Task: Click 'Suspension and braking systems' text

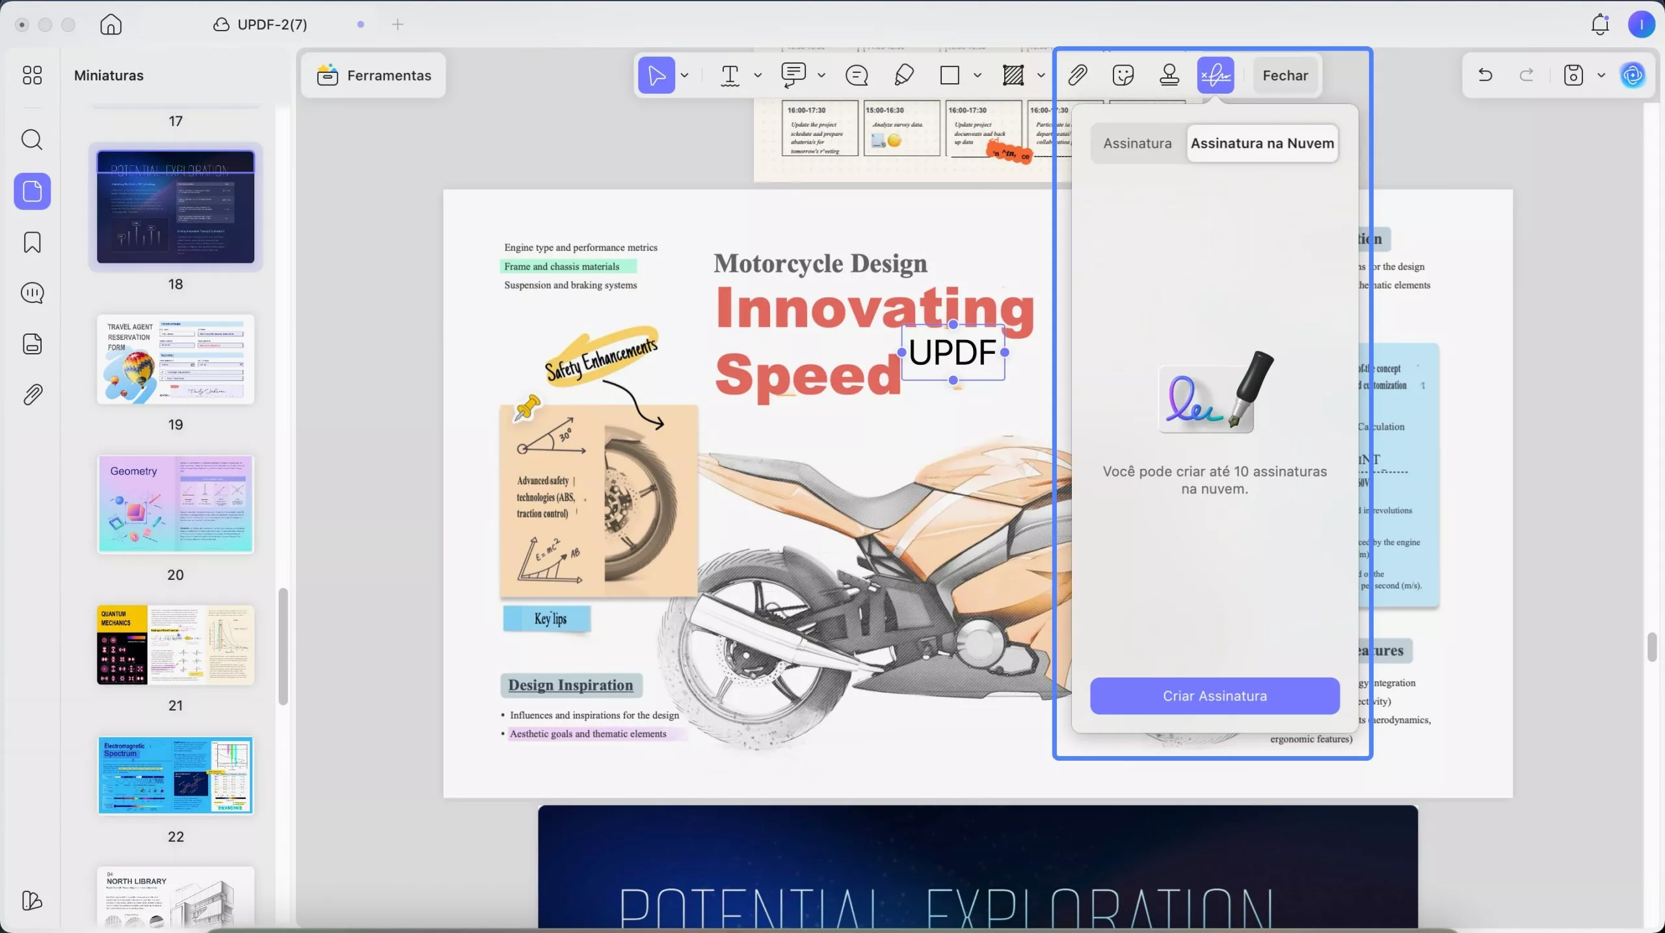Action: pos(570,285)
